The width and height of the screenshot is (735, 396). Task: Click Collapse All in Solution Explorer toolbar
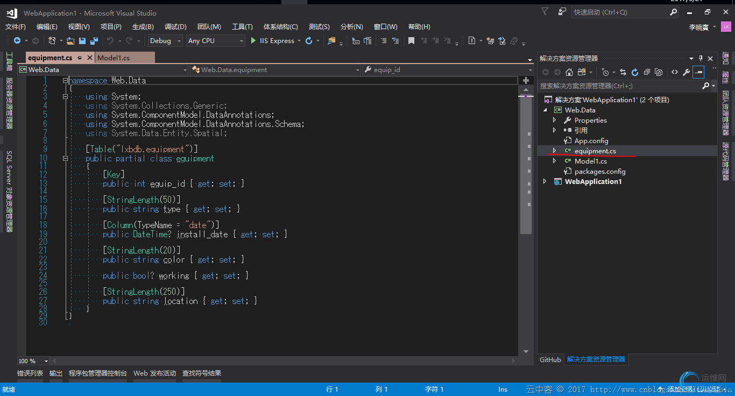[647, 72]
